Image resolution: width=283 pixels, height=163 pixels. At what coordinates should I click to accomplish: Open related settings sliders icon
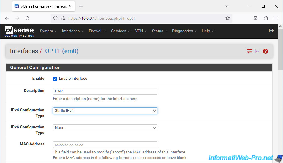point(250,51)
